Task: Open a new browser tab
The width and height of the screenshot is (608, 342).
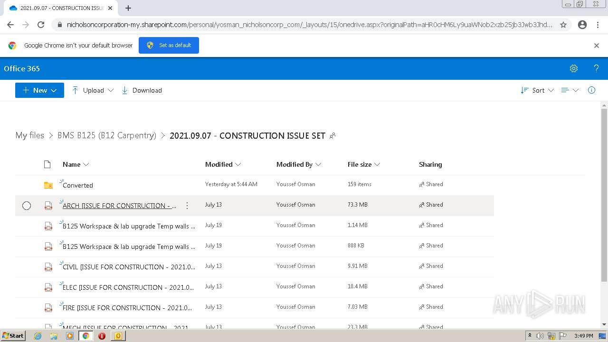Action: (128, 8)
